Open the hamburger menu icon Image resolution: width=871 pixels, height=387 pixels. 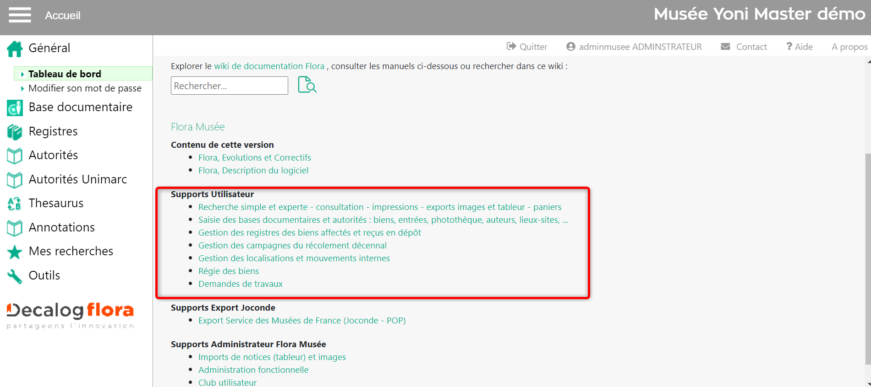(x=20, y=15)
